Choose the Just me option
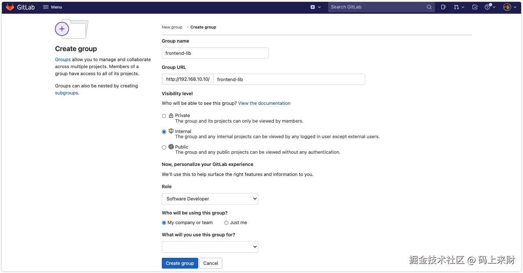The height and width of the screenshot is (273, 523). [x=226, y=223]
